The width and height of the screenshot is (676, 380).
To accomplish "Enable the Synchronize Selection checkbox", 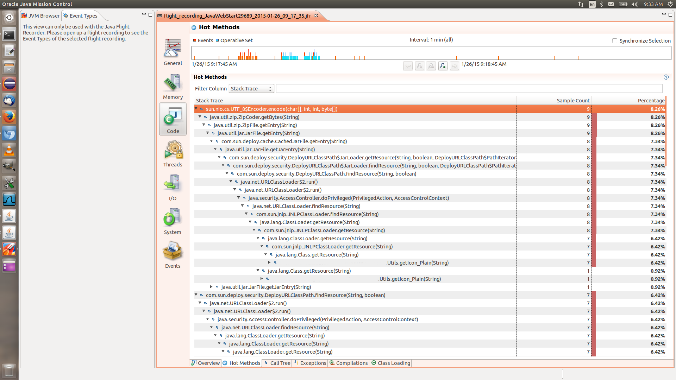I will coord(615,41).
